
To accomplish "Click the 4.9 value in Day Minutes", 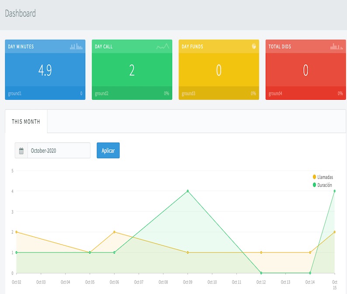I will [x=45, y=70].
